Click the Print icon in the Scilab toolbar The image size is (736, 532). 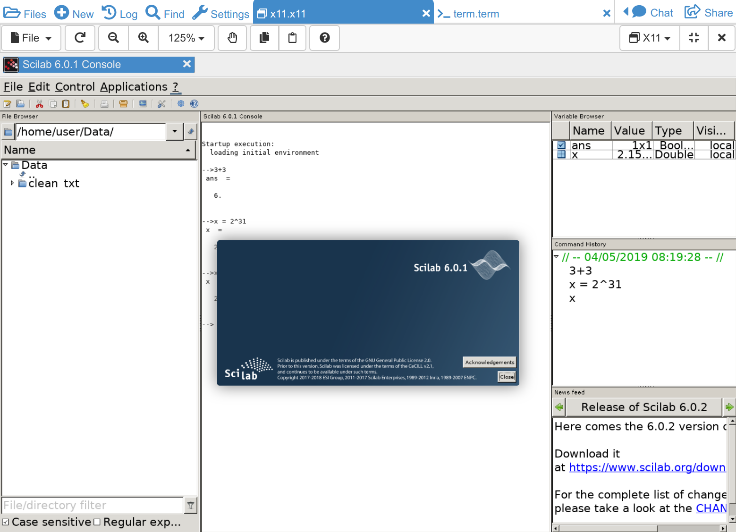point(104,104)
